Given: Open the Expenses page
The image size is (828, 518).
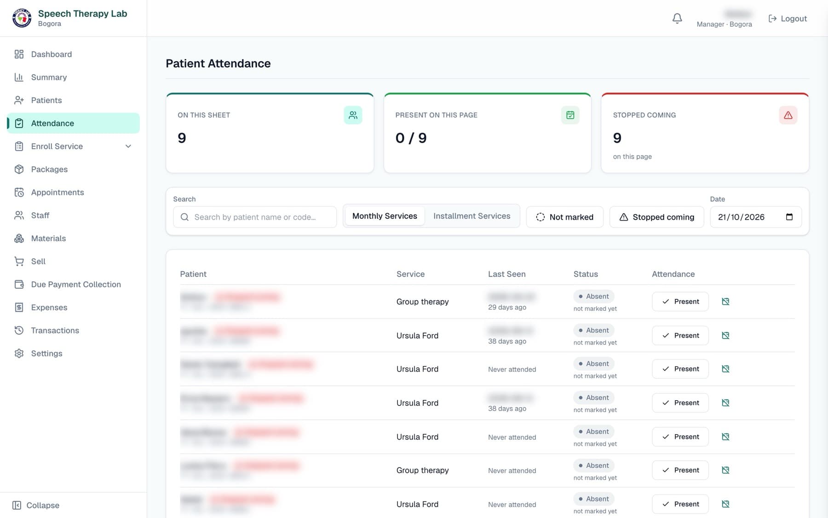Looking at the screenshot, I should (x=73, y=308).
